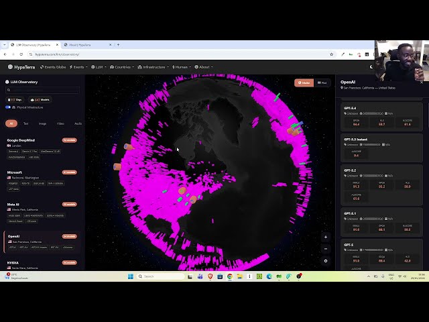Click the HypaTerra globe logo
This screenshot has height=322, width=429.
pos(10,67)
